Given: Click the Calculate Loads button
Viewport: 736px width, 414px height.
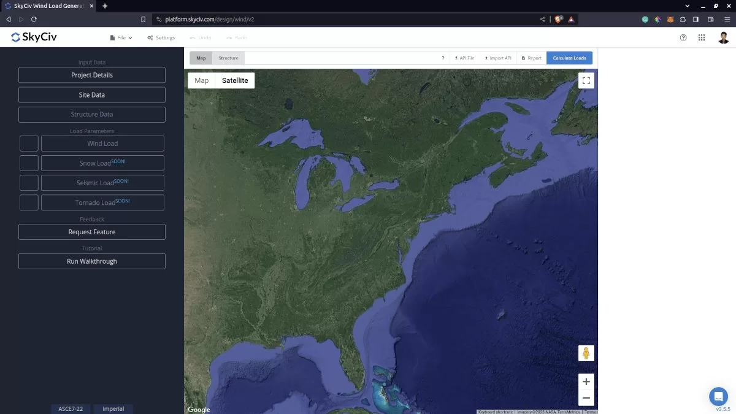Looking at the screenshot, I should [x=569, y=58].
